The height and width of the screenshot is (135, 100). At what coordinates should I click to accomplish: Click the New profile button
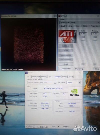[x=77, y=26]
